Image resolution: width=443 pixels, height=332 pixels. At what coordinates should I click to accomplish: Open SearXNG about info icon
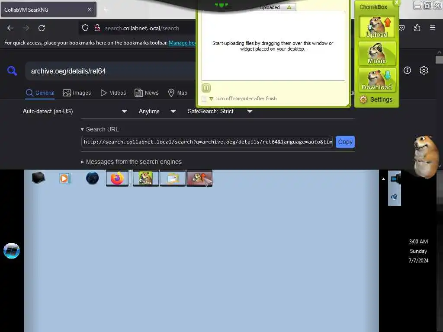tap(407, 70)
